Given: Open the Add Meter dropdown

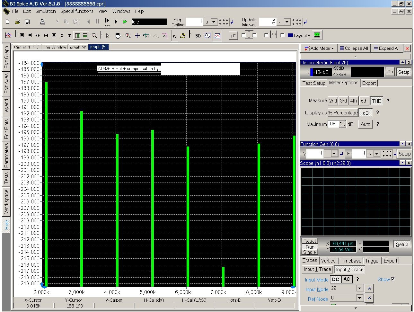Looking at the screenshot, I should pos(319,49).
